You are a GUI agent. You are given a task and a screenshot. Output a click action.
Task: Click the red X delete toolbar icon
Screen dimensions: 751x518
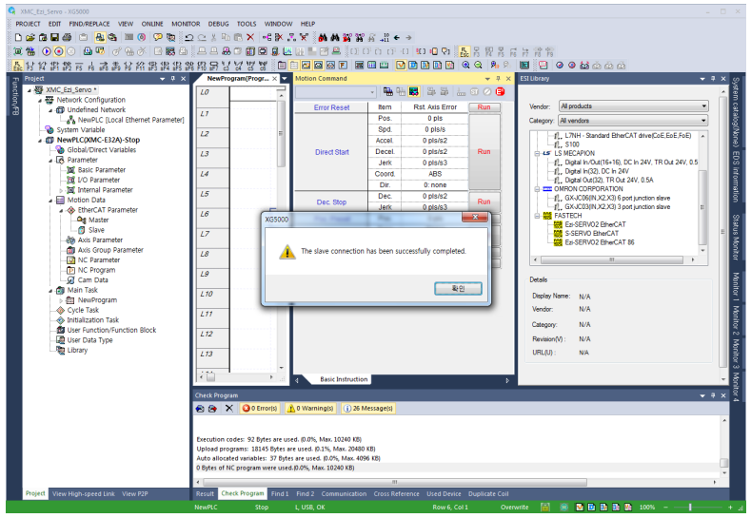[250, 36]
